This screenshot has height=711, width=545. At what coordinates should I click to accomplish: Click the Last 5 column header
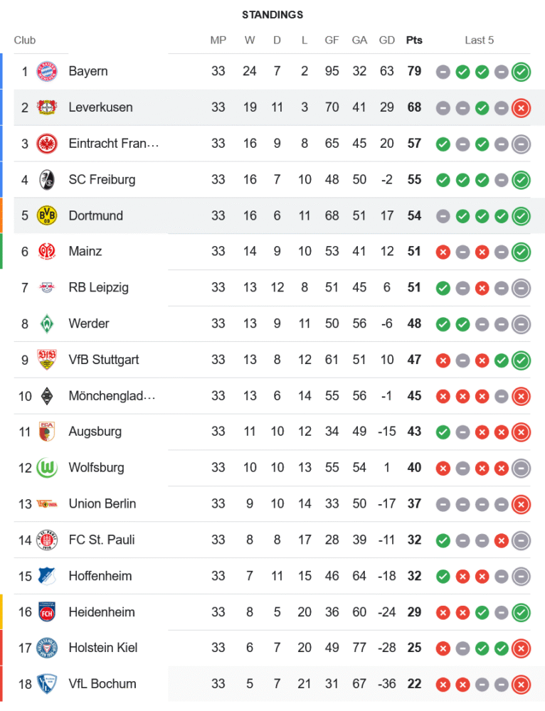(480, 41)
